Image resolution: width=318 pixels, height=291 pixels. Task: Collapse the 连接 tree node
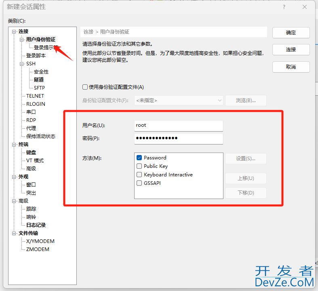point(14,31)
